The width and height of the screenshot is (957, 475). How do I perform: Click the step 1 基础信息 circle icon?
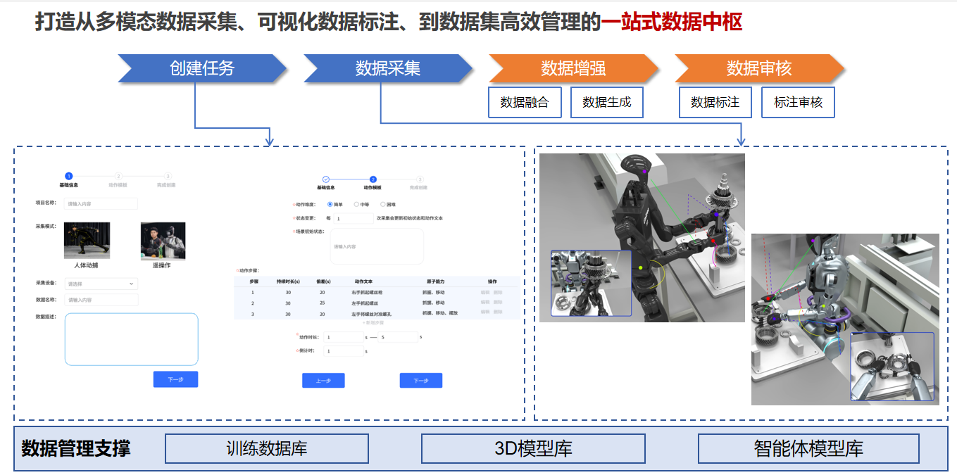[68, 176]
